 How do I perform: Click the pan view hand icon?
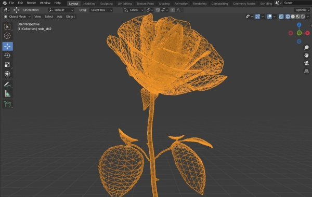pos(306,55)
